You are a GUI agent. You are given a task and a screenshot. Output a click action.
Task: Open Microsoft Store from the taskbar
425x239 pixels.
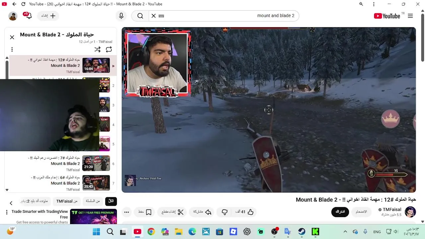tap(219, 232)
